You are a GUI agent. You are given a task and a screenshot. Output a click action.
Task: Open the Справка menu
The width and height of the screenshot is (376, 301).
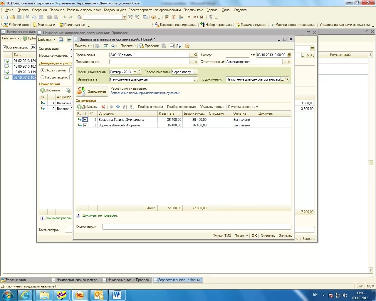click(x=240, y=10)
